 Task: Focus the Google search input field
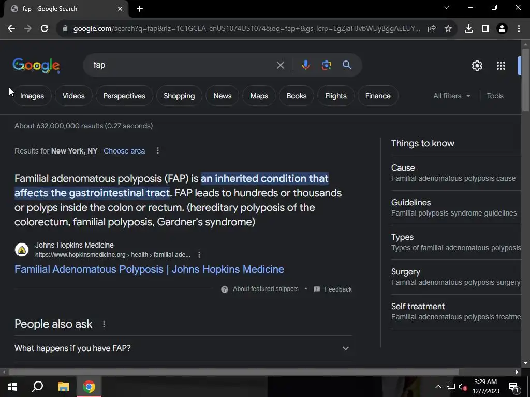click(183, 65)
